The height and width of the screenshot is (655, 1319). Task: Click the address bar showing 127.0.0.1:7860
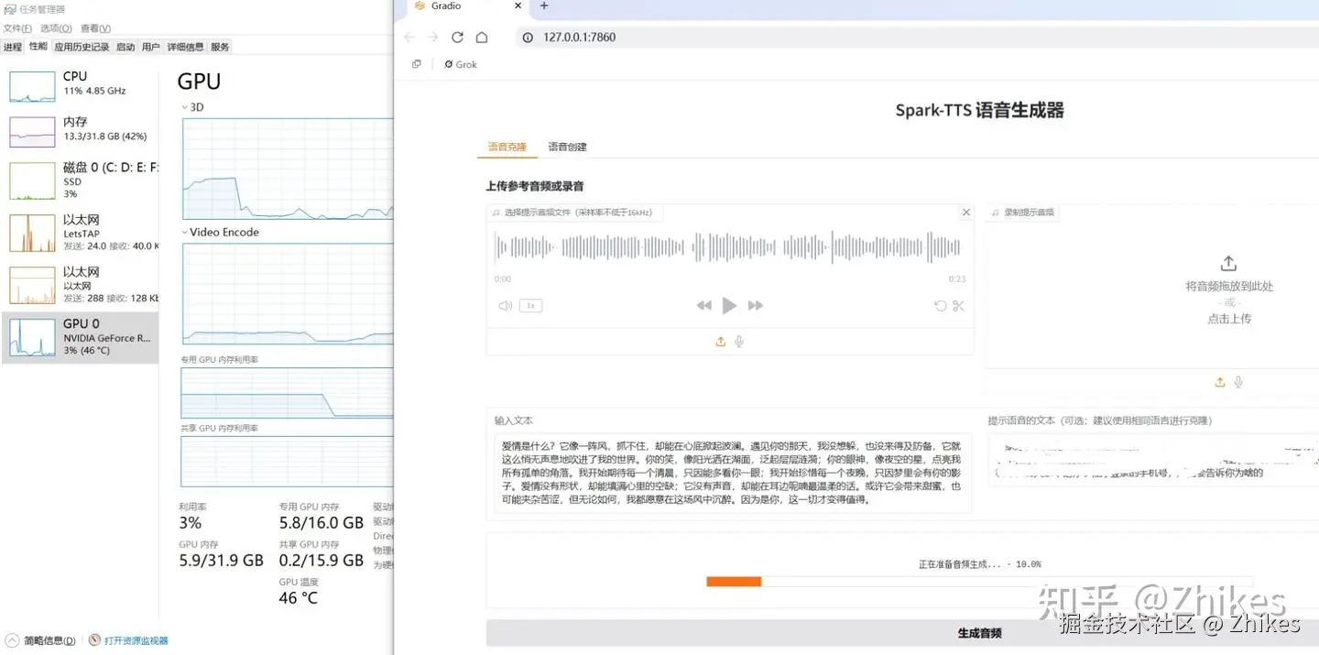(x=916, y=38)
